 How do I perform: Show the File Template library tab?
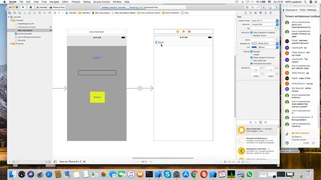pyautogui.click(x=251, y=122)
